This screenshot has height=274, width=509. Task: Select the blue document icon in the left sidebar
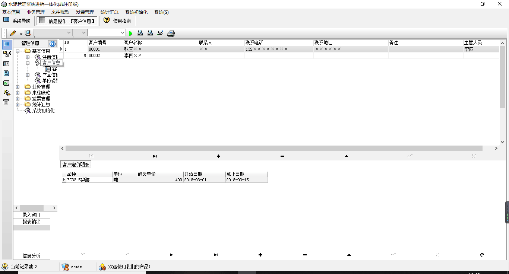click(6, 73)
